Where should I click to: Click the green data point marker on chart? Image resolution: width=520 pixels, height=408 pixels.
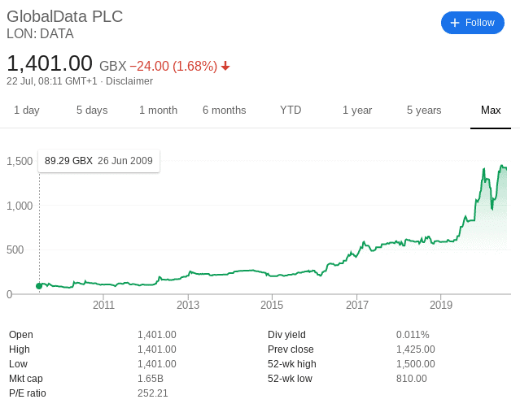coord(39,286)
